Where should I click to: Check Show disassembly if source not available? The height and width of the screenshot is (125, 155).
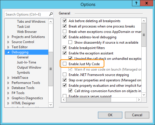tap(70, 42)
